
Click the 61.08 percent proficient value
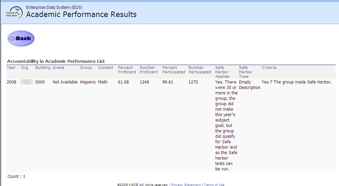(x=123, y=82)
